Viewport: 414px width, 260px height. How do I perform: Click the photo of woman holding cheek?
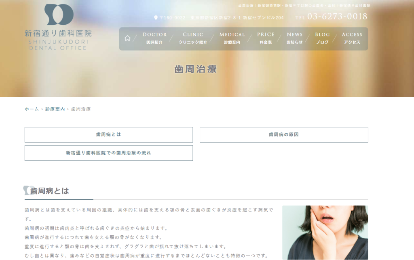[325, 232]
